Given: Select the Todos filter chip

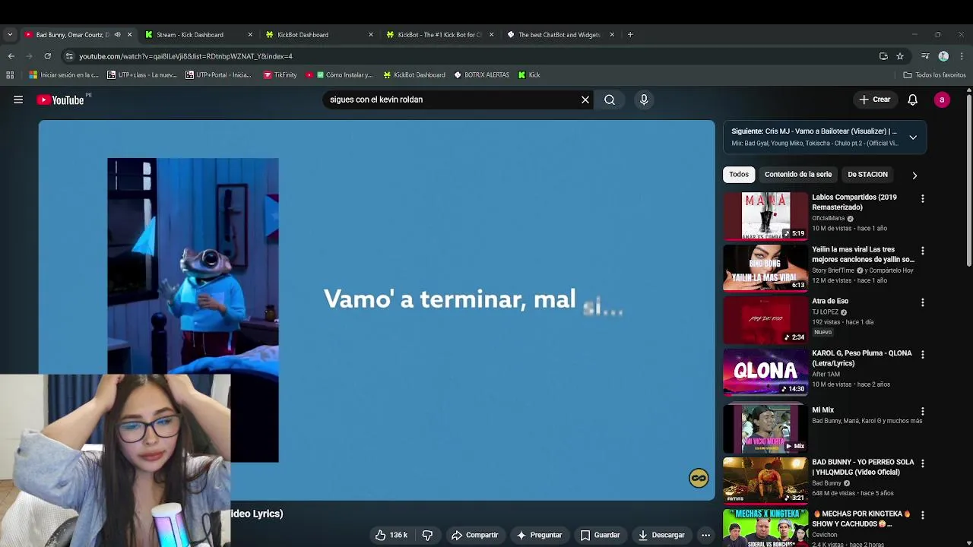Looking at the screenshot, I should 739,175.
